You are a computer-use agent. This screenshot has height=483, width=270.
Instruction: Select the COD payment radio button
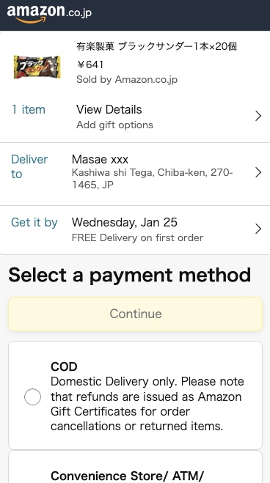pyautogui.click(x=33, y=397)
